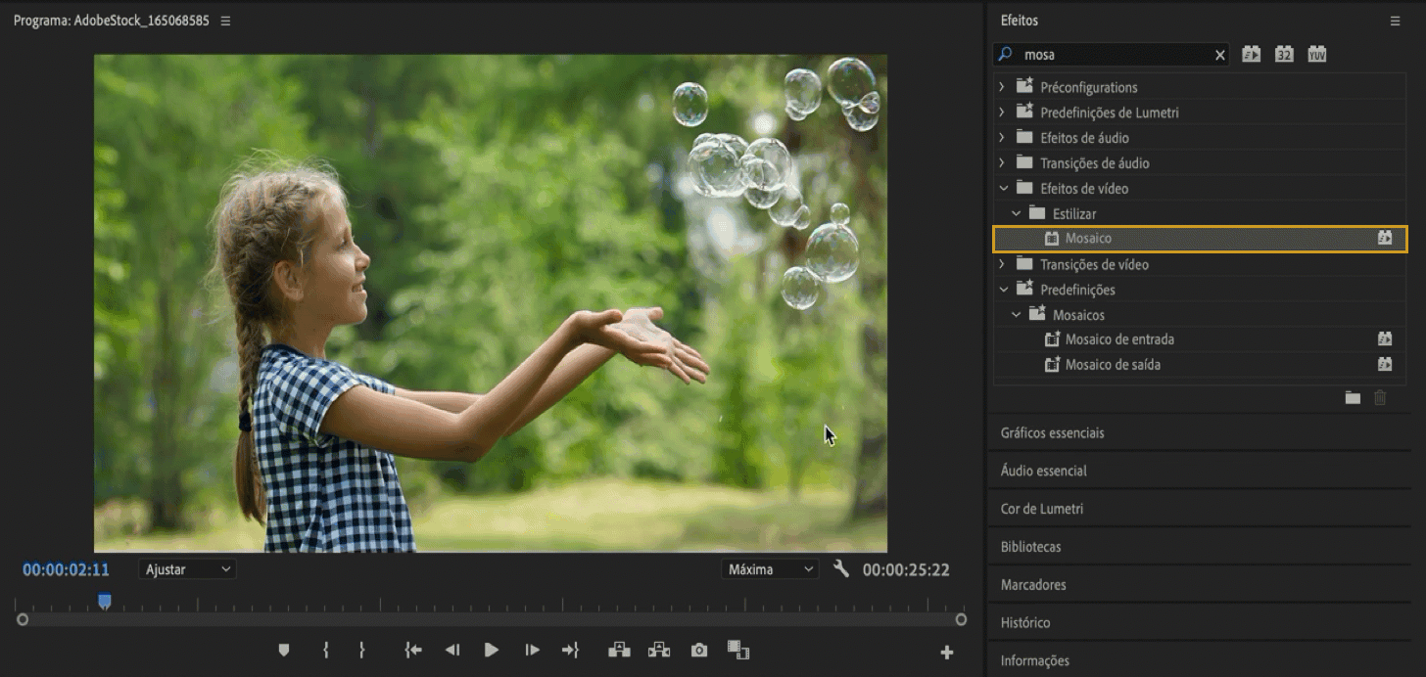Click the Efeitos panel title
This screenshot has height=677, width=1426.
click(x=1020, y=21)
